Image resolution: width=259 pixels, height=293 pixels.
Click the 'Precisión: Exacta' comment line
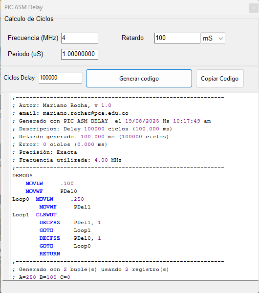(x=44, y=152)
